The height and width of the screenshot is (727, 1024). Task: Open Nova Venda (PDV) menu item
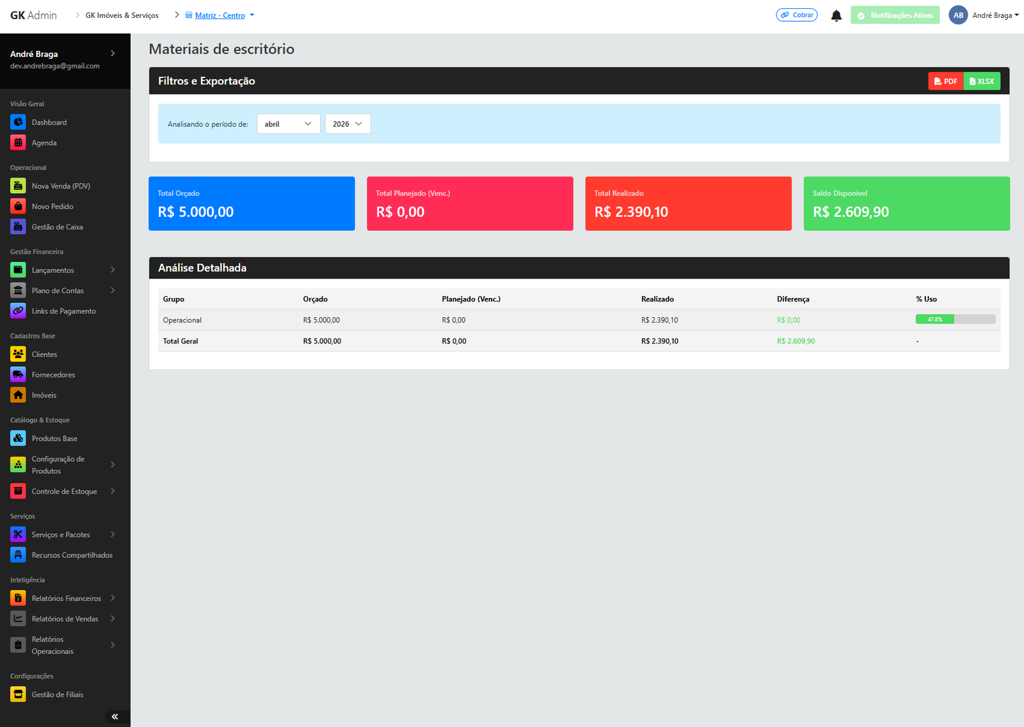click(61, 186)
